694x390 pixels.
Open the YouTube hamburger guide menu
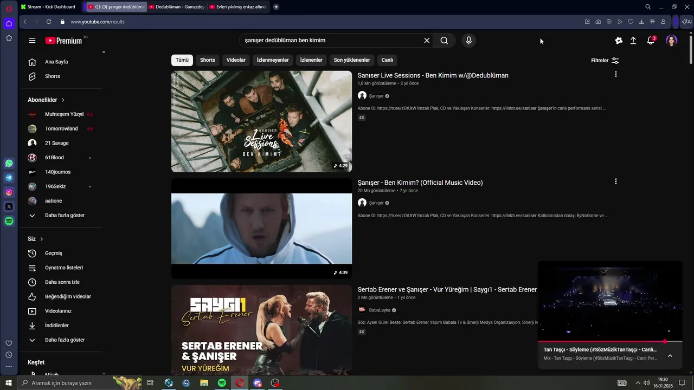tap(32, 41)
